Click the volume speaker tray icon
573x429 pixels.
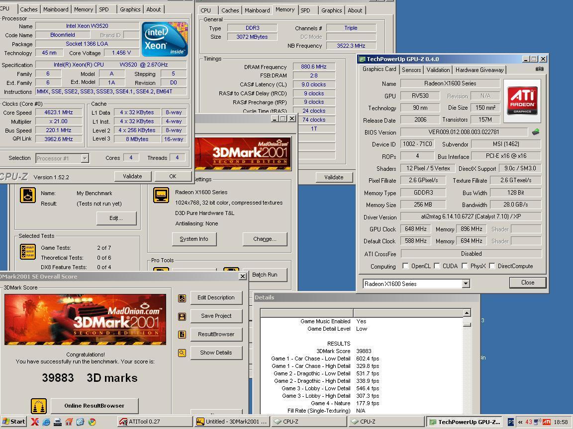tap(537, 422)
